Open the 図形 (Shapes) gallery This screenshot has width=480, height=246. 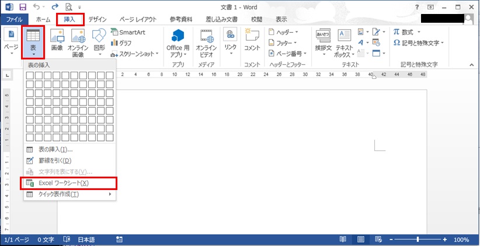tap(99, 42)
